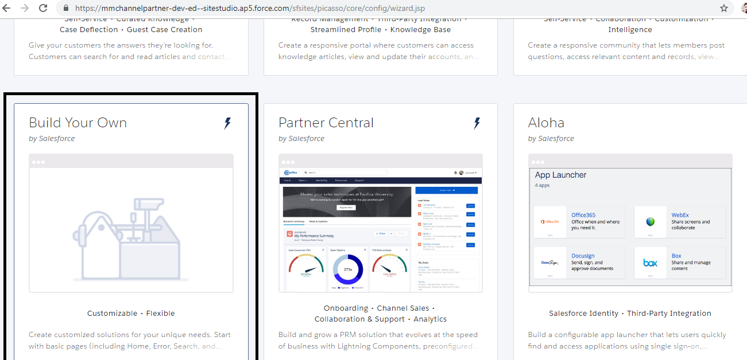Click the 'Customizable · Flexible' feature line
Image resolution: width=747 pixels, height=360 pixels.
[x=131, y=314]
